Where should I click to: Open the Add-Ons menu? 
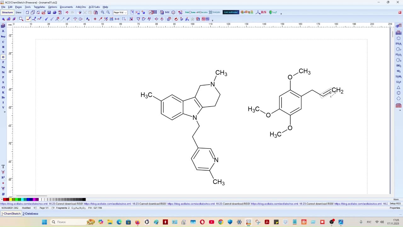pos(81,7)
